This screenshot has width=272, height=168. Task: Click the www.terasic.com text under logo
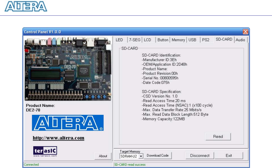(45, 156)
